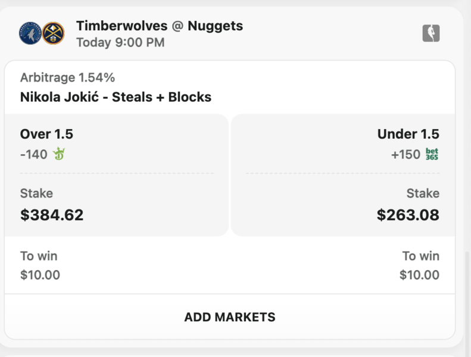
Task: Click the Timberwolves team logo
Action: pyautogui.click(x=30, y=33)
